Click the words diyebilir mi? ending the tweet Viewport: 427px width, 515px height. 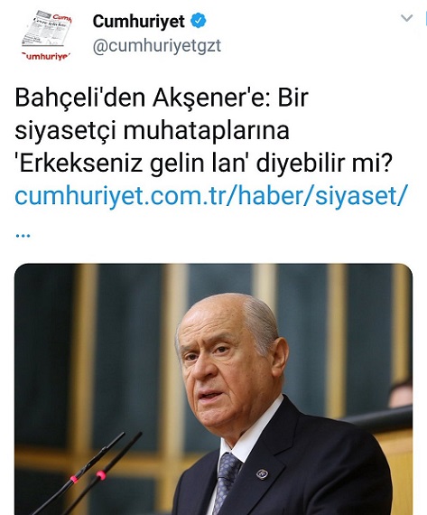[x=324, y=164]
